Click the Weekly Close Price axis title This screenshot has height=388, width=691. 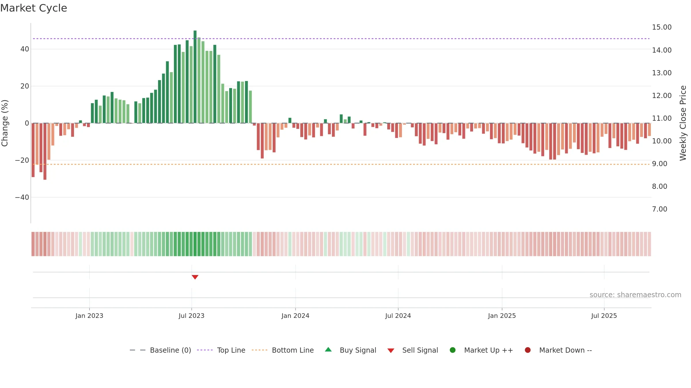click(683, 123)
